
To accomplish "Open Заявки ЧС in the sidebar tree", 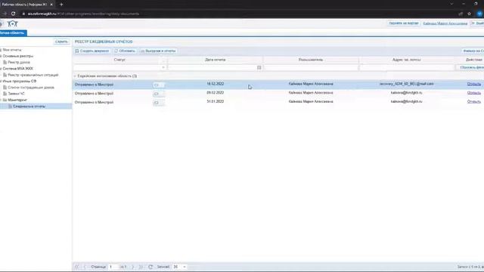I will pyautogui.click(x=16, y=94).
